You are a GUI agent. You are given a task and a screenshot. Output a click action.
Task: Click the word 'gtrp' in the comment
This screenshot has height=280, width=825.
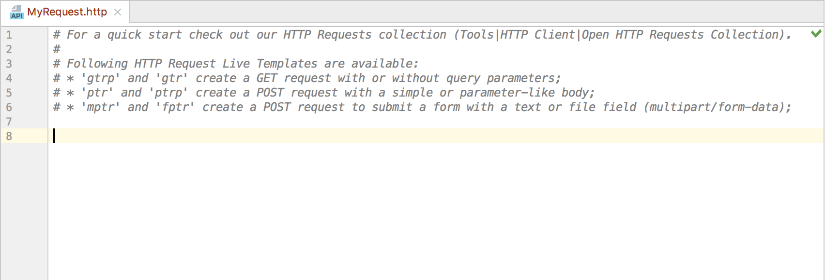[100, 78]
